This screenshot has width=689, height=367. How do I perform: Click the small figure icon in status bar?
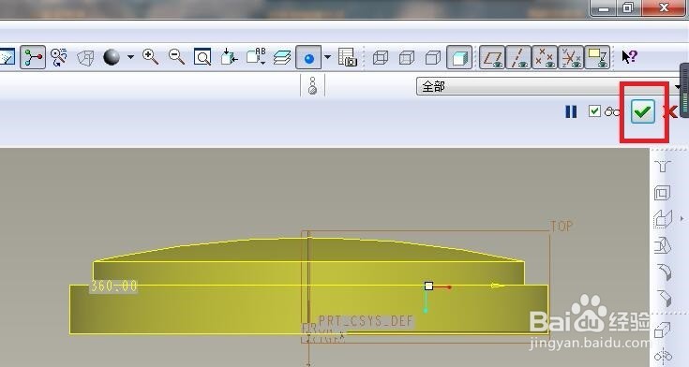(312, 85)
